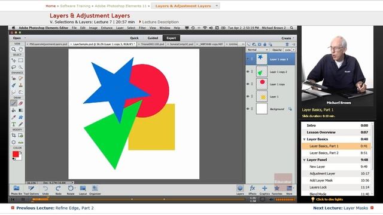Hide the Layer 1 copy layer
This screenshot has width=383, height=215.
[x=248, y=84]
